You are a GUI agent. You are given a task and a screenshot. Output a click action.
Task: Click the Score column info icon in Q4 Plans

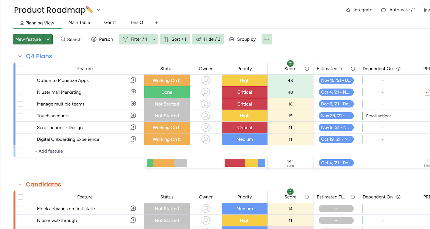(307, 69)
